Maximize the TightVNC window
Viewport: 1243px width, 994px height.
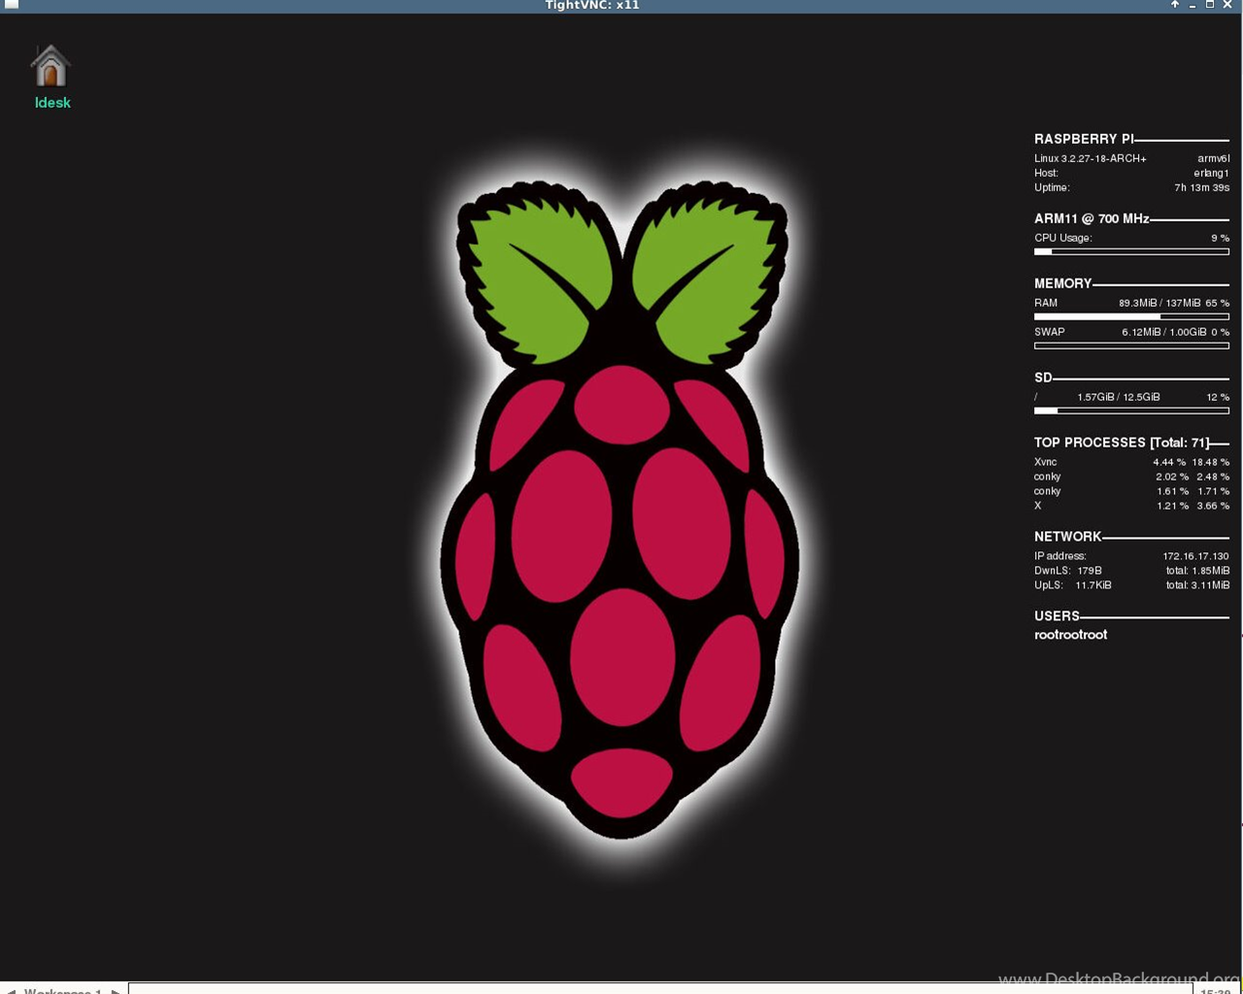1210,5
